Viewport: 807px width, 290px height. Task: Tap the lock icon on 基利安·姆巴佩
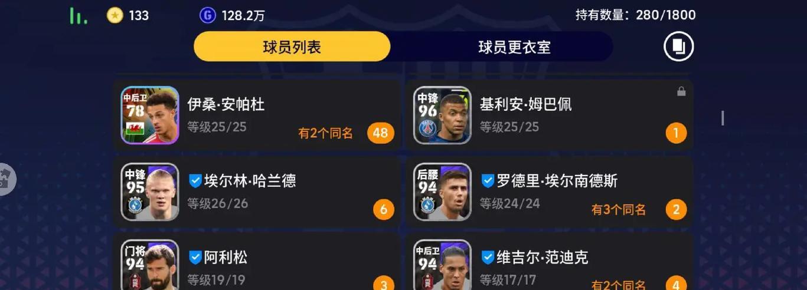(x=681, y=91)
